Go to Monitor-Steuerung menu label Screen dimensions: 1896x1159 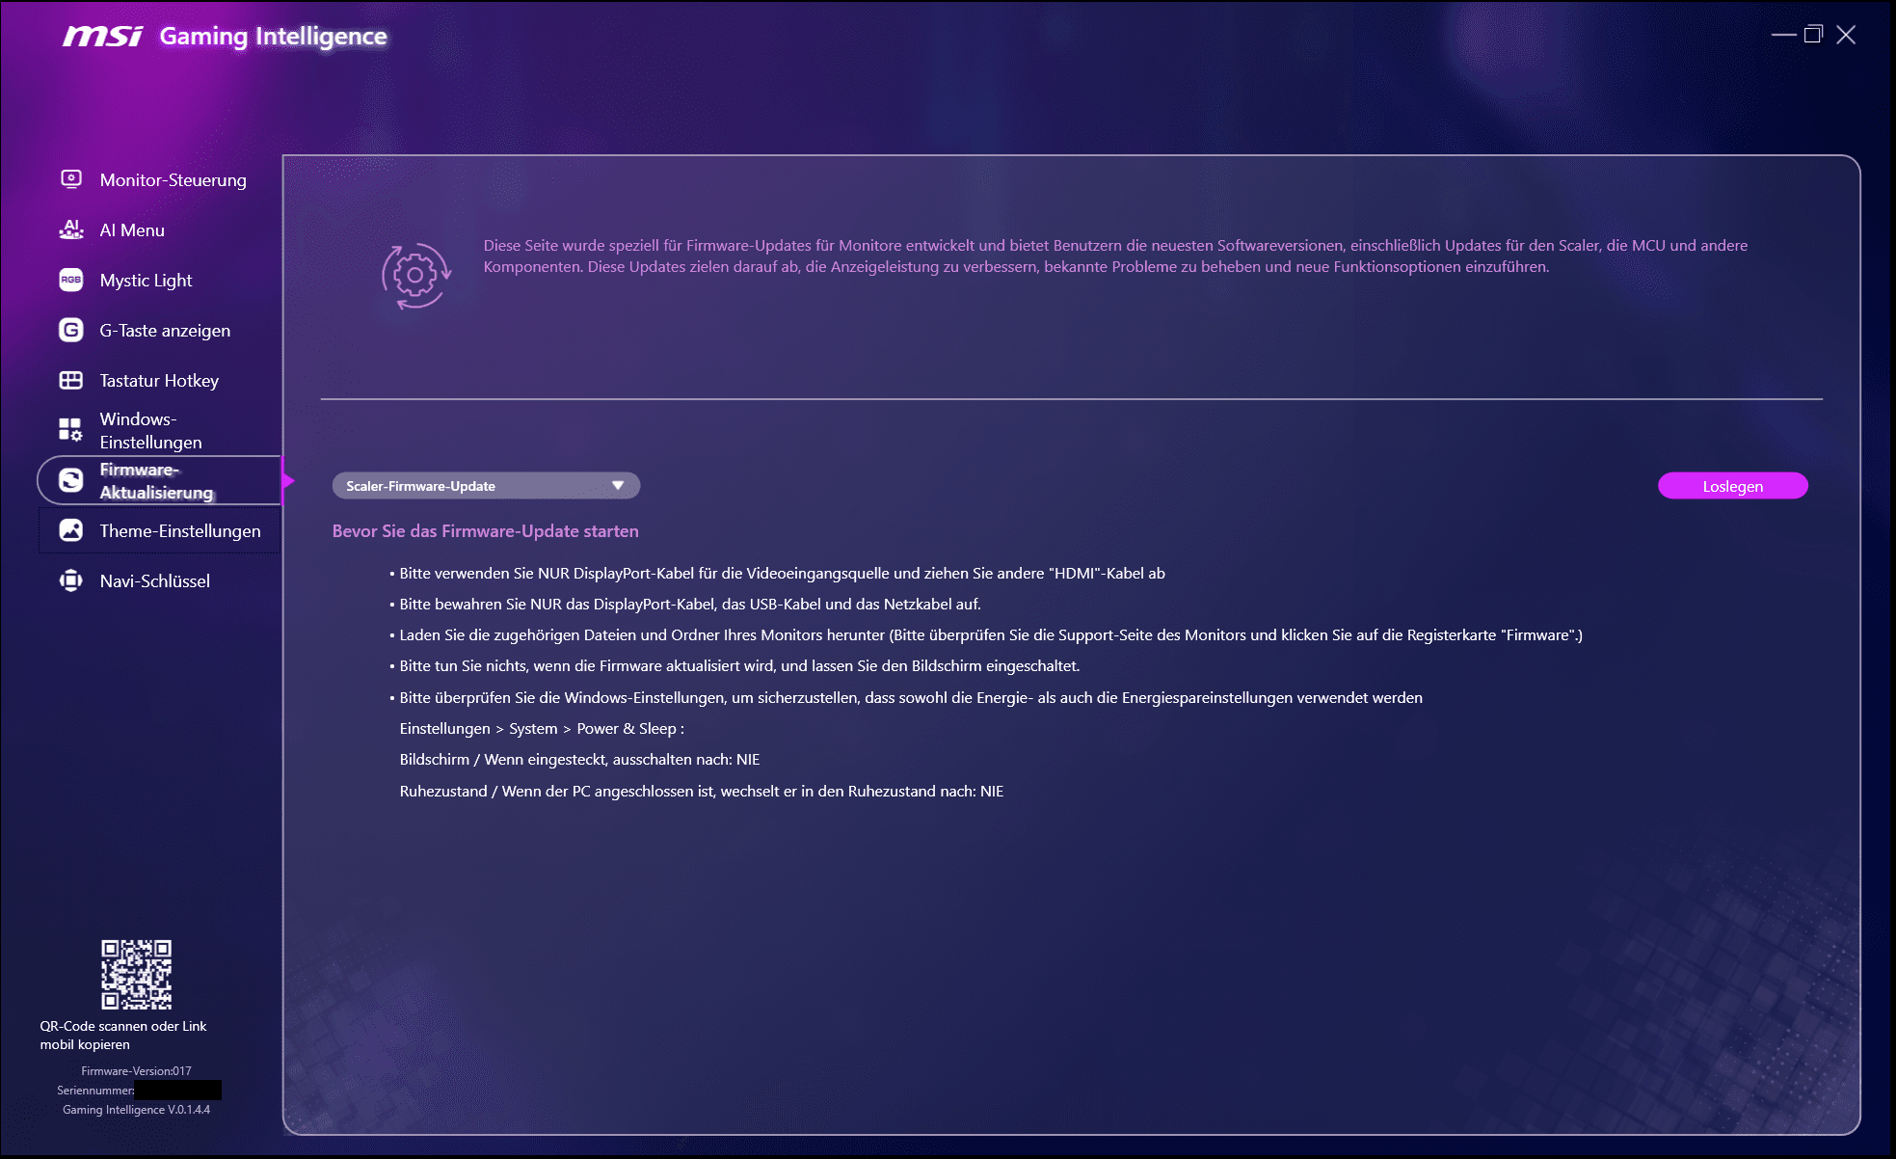(x=174, y=180)
